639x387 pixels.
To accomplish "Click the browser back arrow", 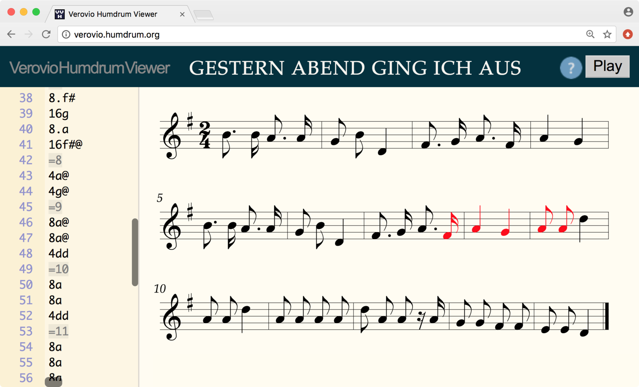I will point(11,34).
